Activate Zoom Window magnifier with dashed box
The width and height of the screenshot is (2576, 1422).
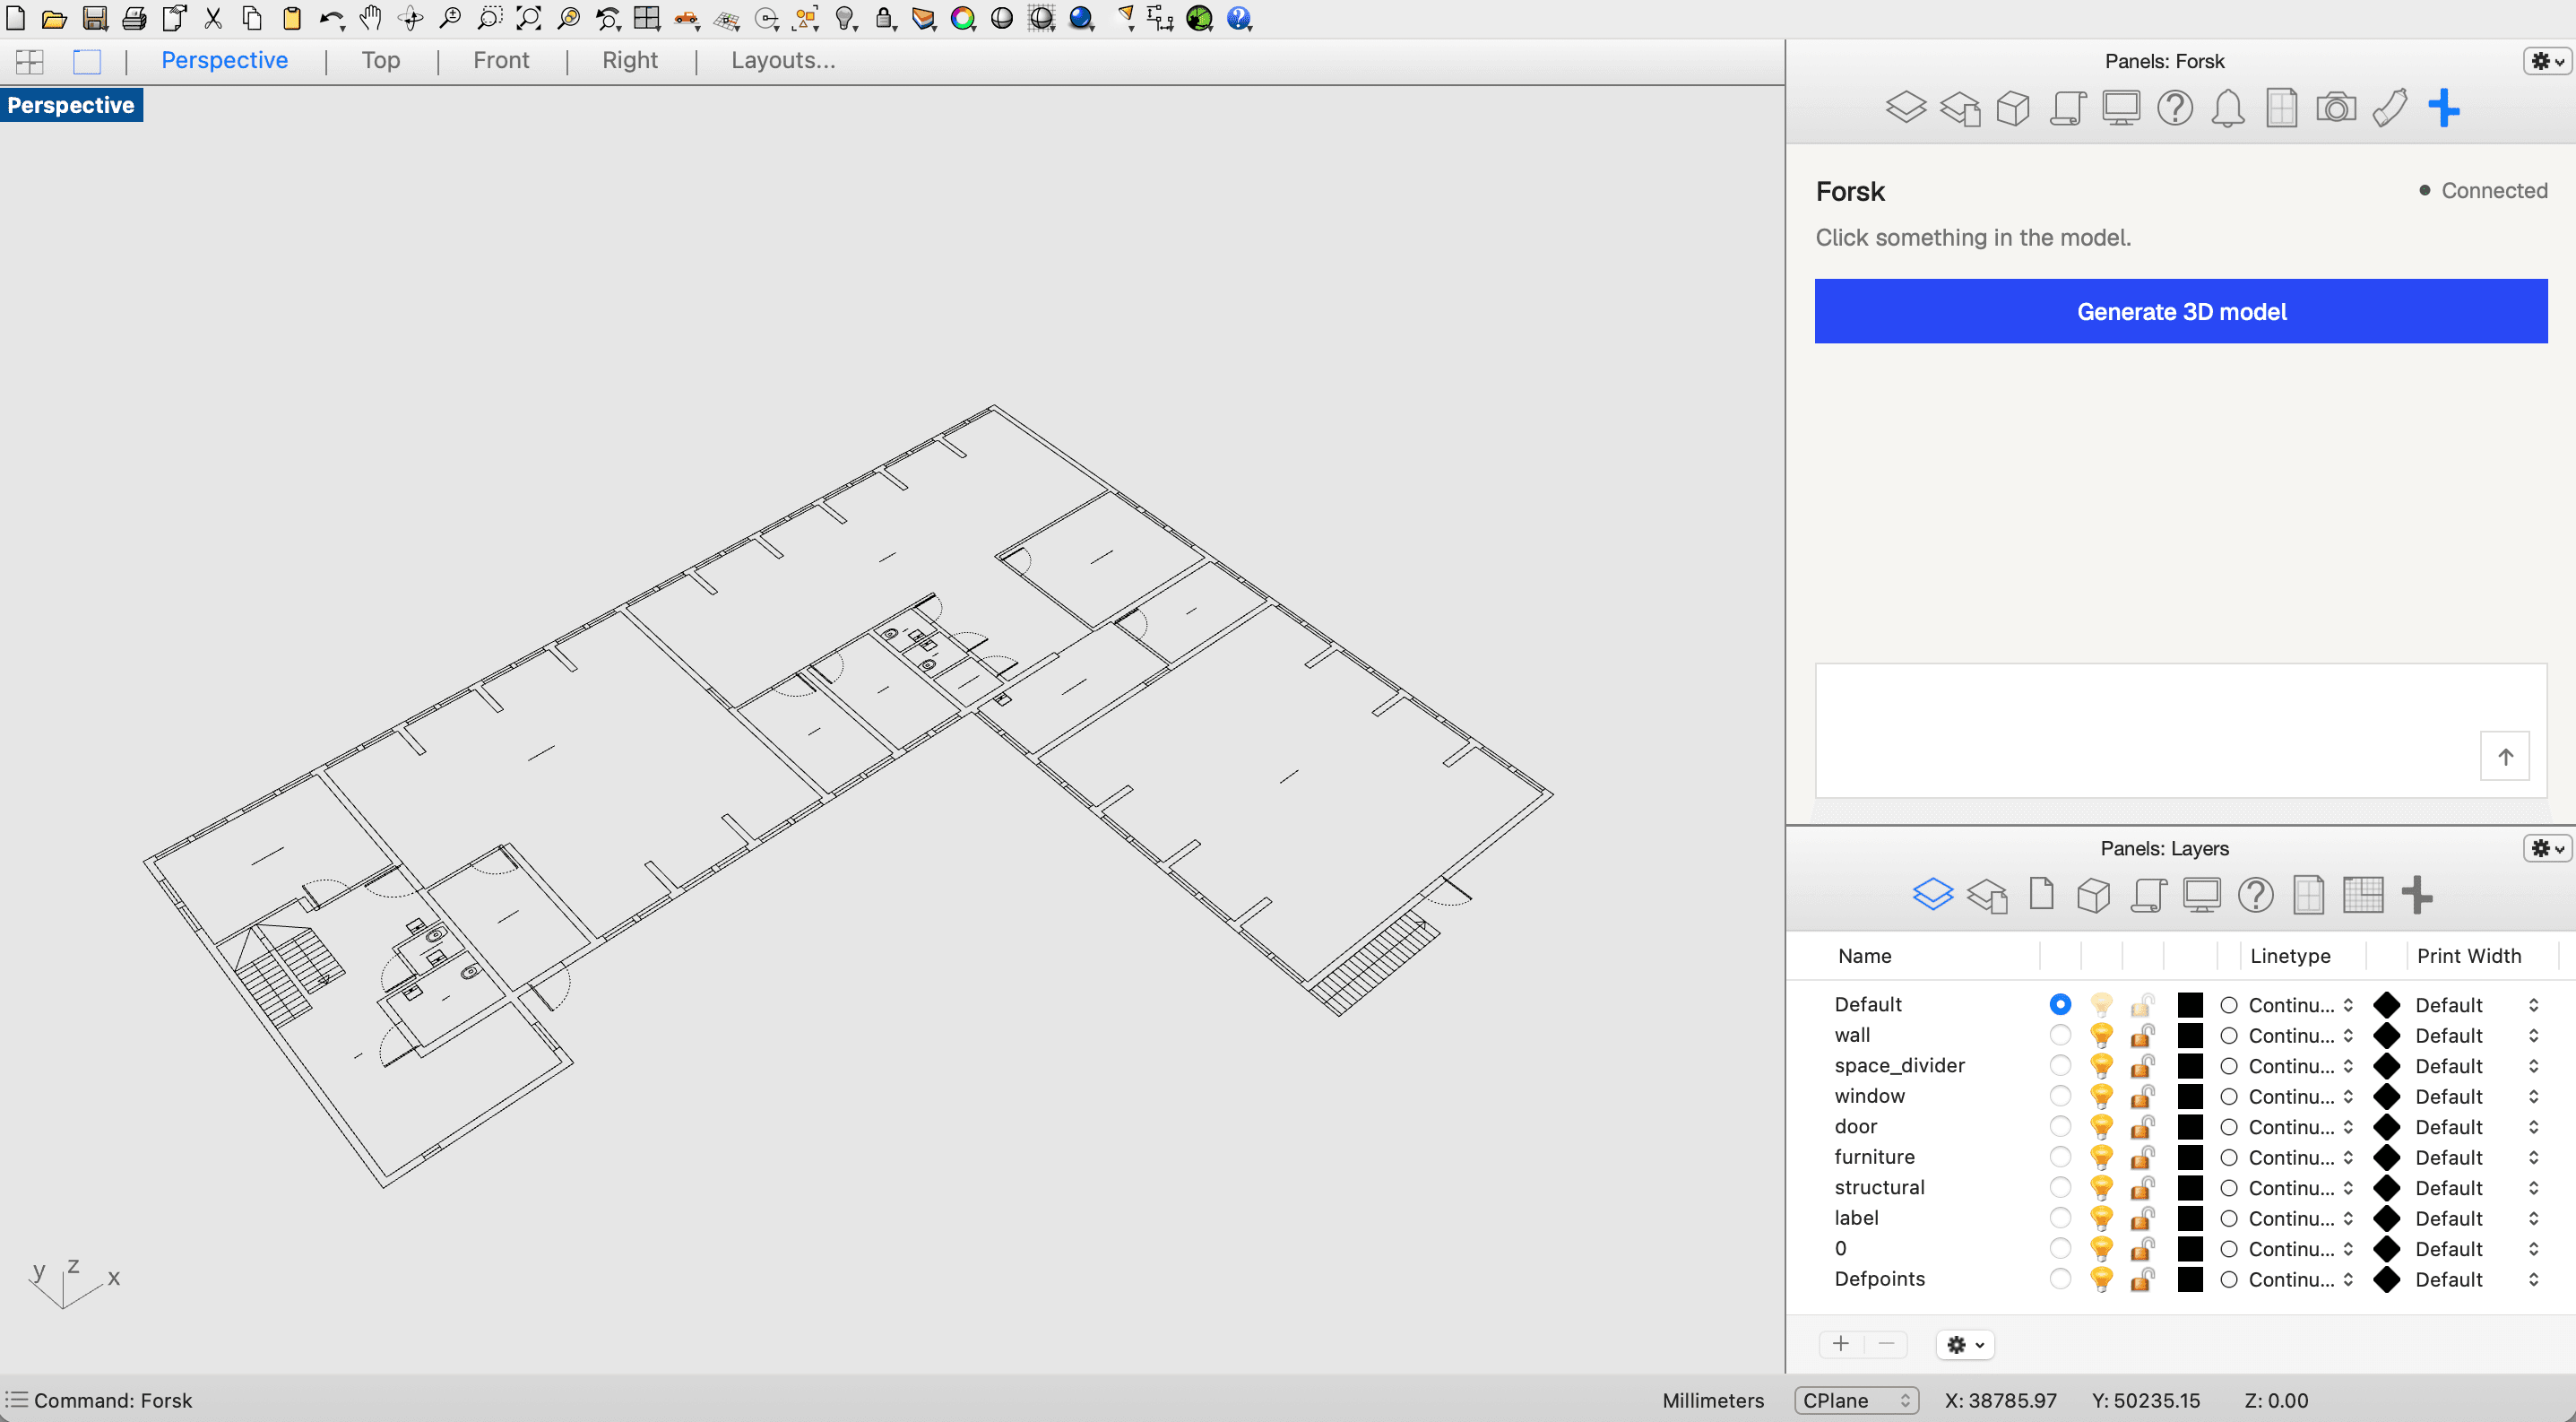(489, 18)
